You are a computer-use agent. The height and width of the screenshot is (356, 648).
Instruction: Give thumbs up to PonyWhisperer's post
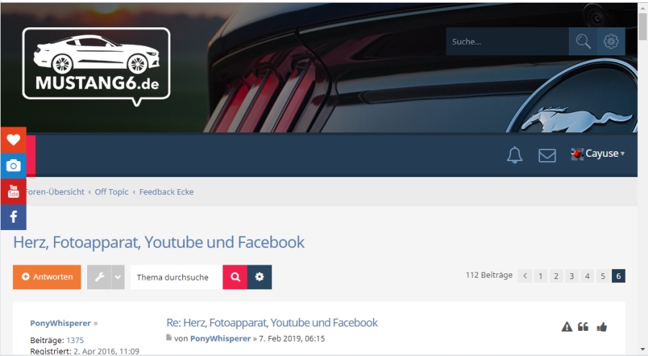pos(602,327)
